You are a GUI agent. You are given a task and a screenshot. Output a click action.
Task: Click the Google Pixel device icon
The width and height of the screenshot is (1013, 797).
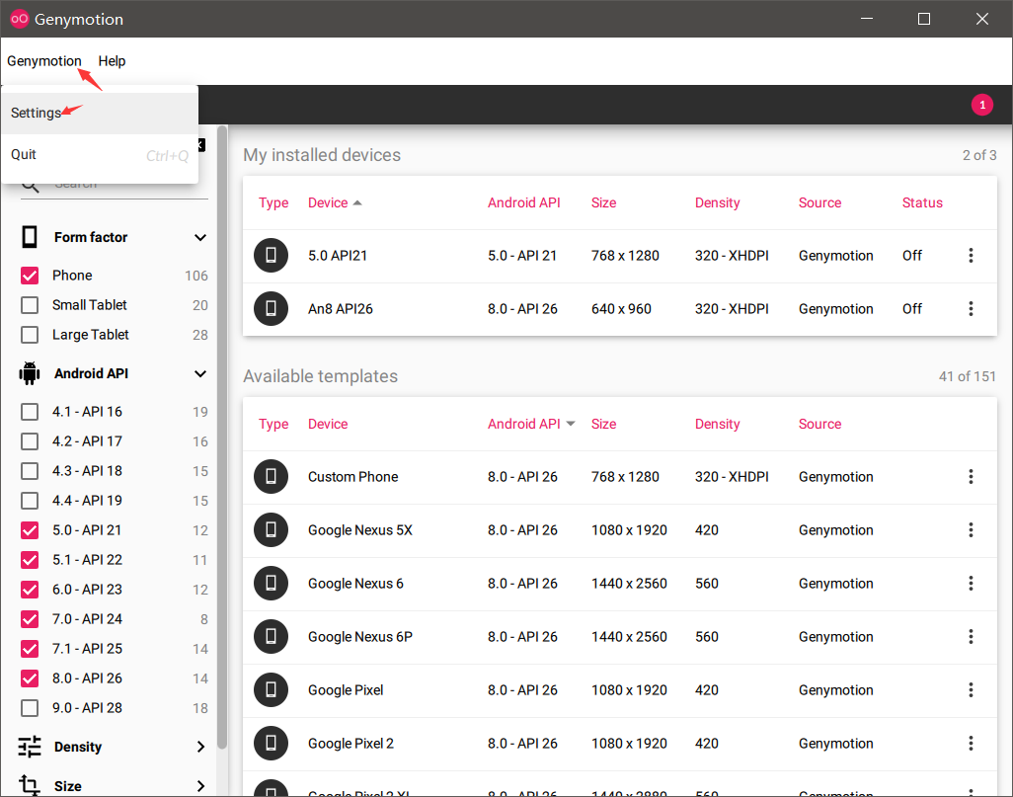[271, 689]
